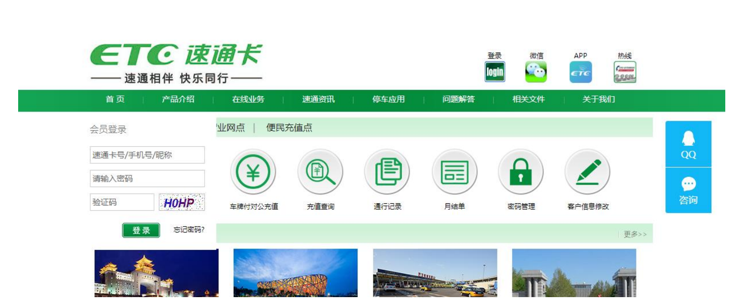This screenshot has width=740, height=304.
Task: Open the WeChat icon in header
Action: (x=536, y=72)
